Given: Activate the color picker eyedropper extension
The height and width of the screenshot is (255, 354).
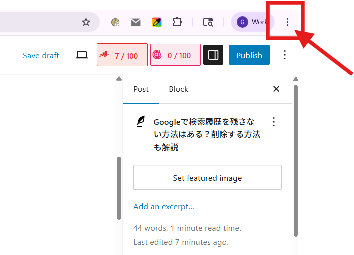Looking at the screenshot, I should tap(156, 22).
